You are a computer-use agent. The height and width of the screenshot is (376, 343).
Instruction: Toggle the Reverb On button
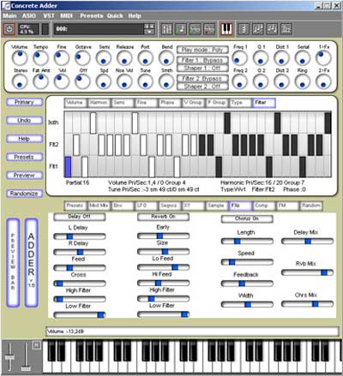[163, 217]
